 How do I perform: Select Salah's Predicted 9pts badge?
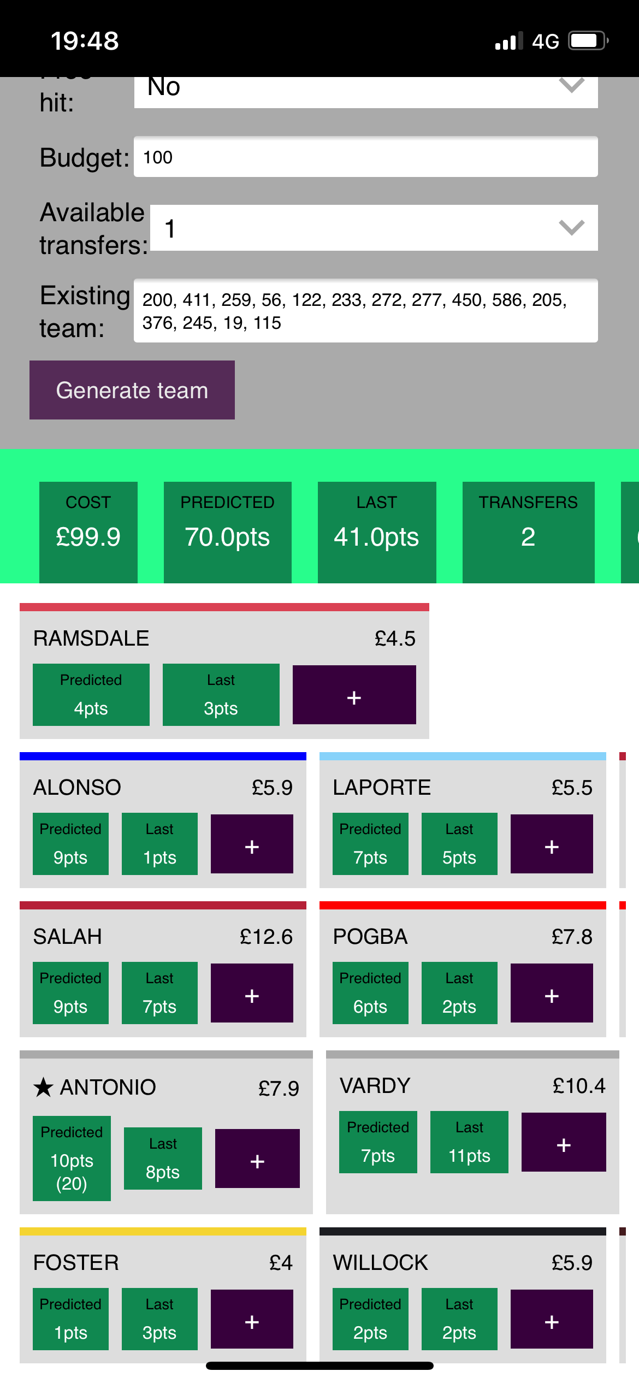pos(70,993)
